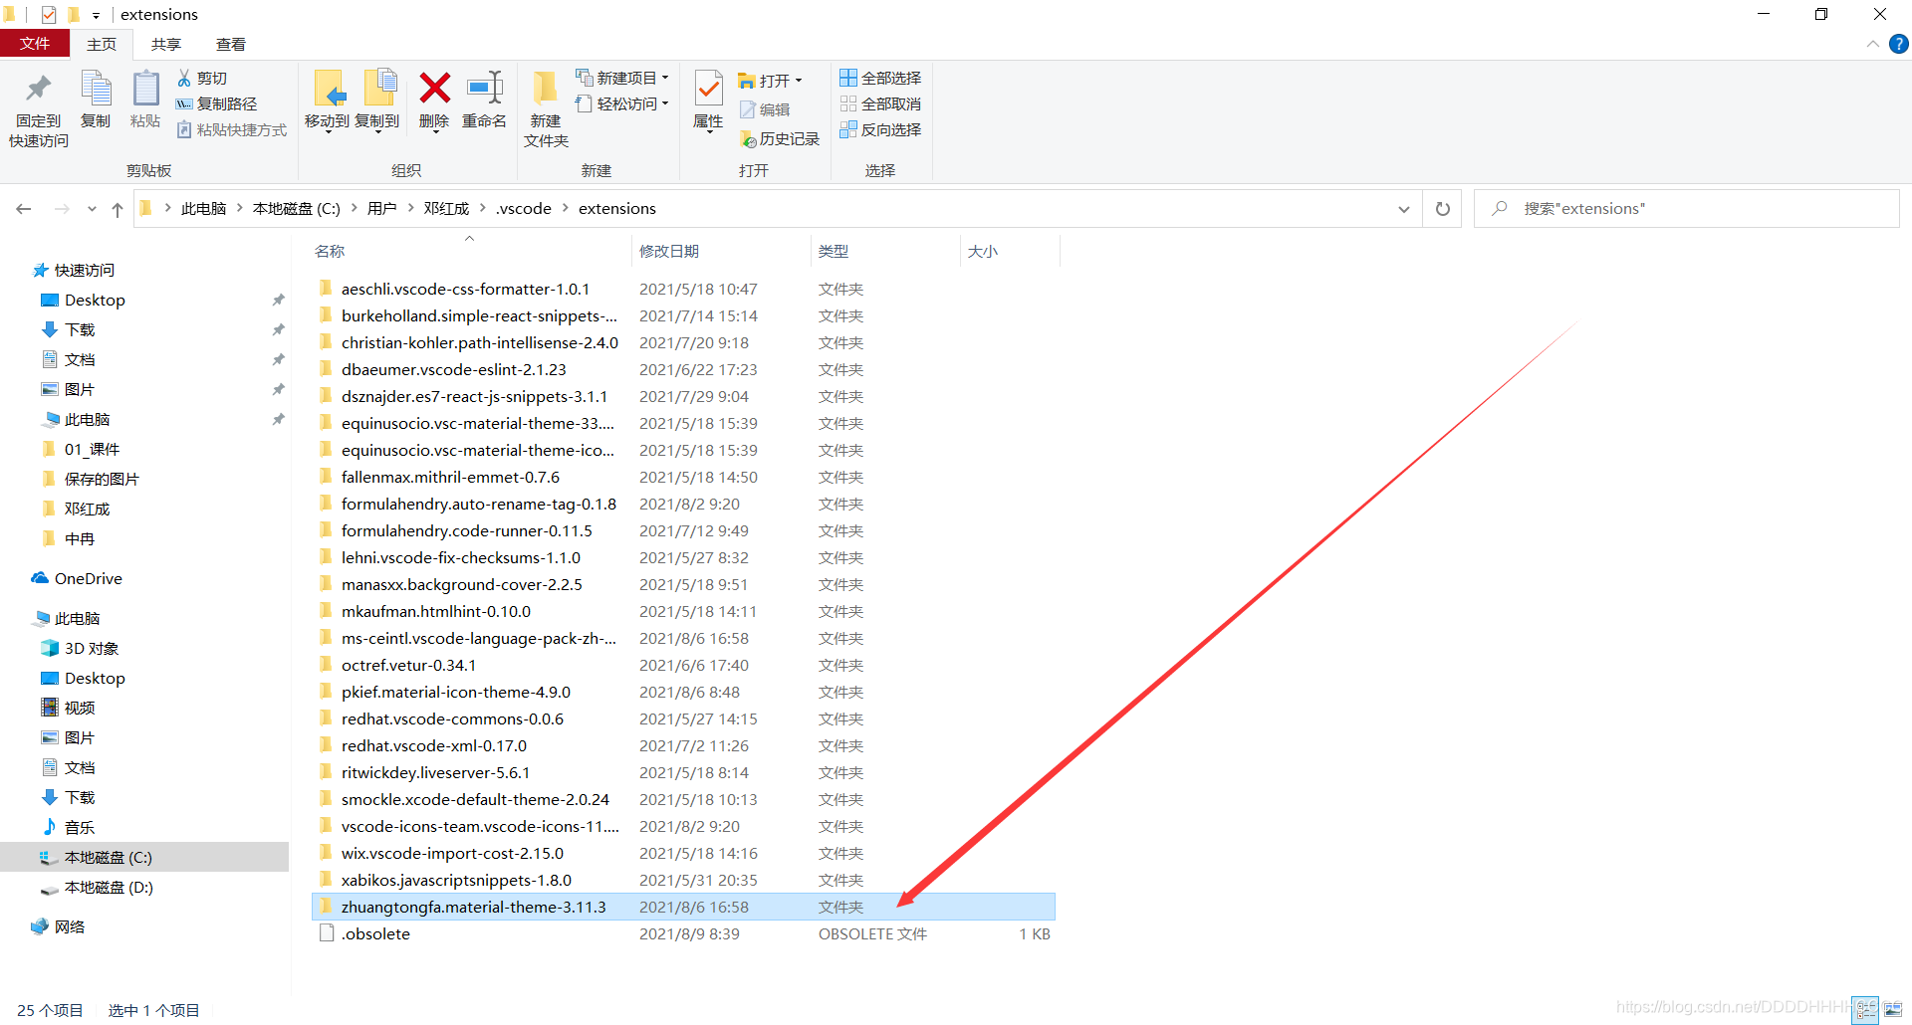Select 01_课件 in quick access
The width and height of the screenshot is (1912, 1025).
[92, 449]
